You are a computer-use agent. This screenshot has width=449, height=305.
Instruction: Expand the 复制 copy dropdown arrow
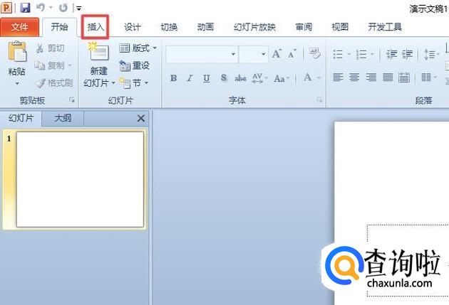[x=70, y=65]
